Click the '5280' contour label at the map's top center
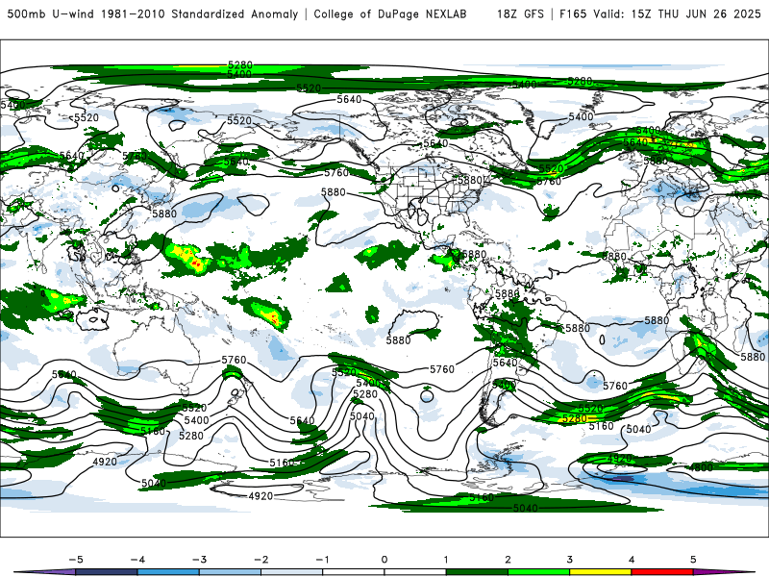Screen dimensions: 769x577 coord(239,64)
